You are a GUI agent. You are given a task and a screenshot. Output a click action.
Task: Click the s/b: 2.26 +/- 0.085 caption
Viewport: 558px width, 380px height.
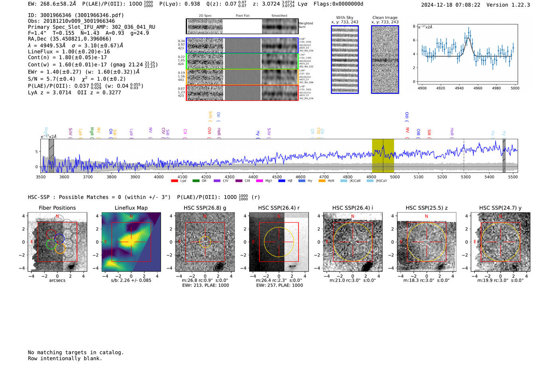click(131, 280)
